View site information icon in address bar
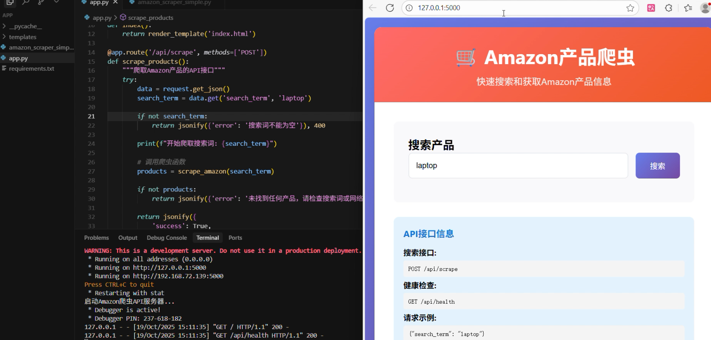711x340 pixels. [x=409, y=8]
